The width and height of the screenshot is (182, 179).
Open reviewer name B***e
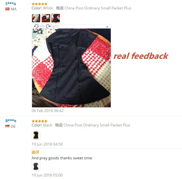coord(11,121)
